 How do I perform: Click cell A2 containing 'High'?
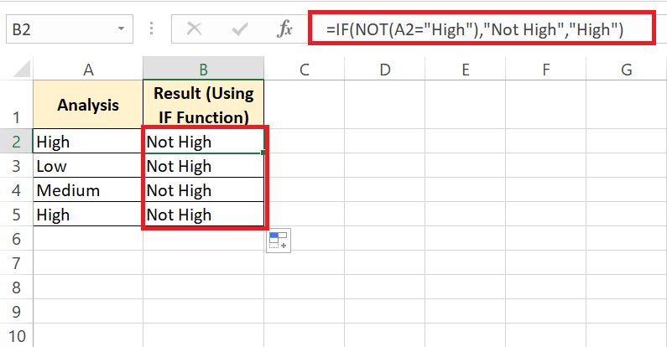88,142
